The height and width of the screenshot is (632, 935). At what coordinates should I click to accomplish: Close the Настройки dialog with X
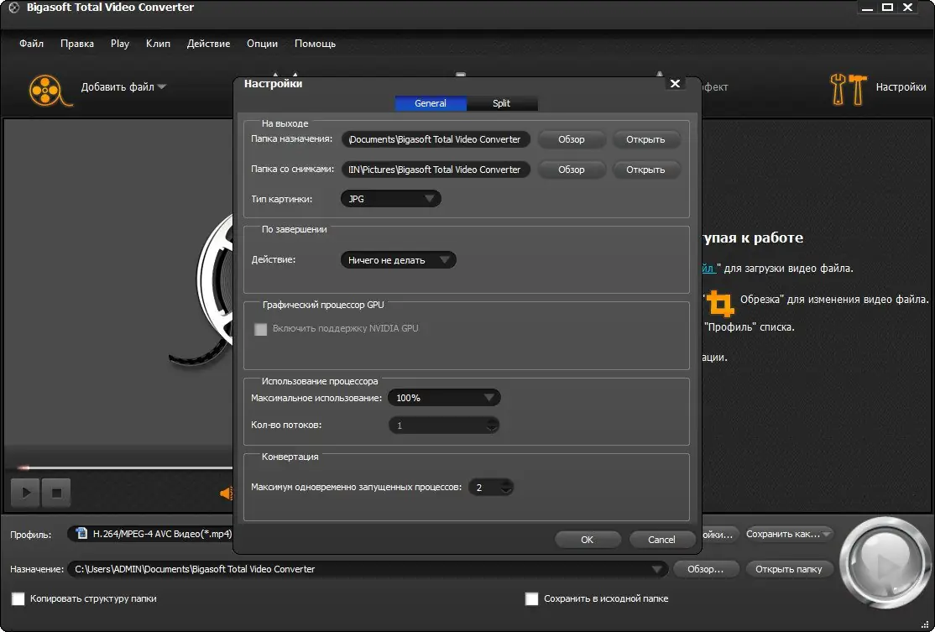pos(675,83)
